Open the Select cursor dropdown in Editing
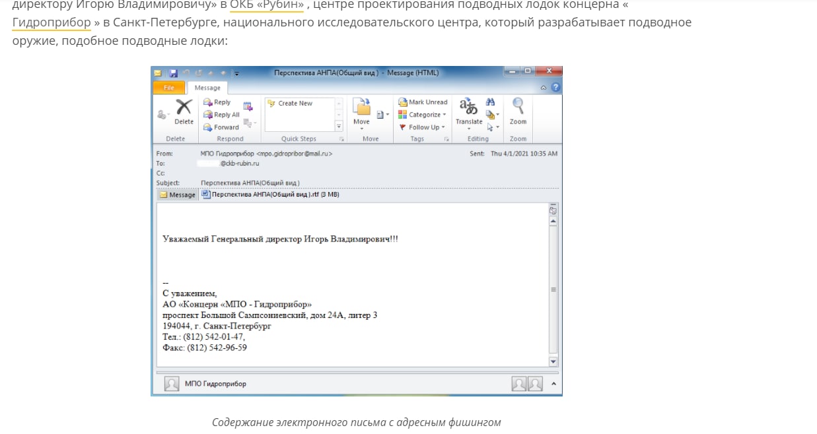The width and height of the screenshot is (817, 434). pyautogui.click(x=492, y=127)
